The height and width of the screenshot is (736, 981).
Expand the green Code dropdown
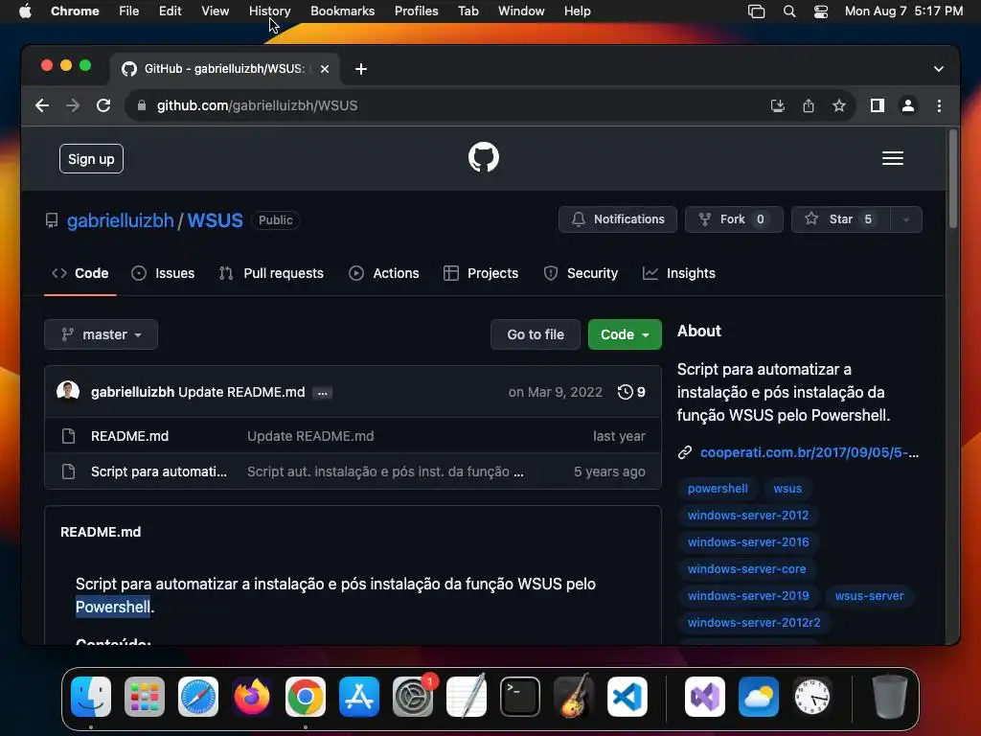click(625, 334)
